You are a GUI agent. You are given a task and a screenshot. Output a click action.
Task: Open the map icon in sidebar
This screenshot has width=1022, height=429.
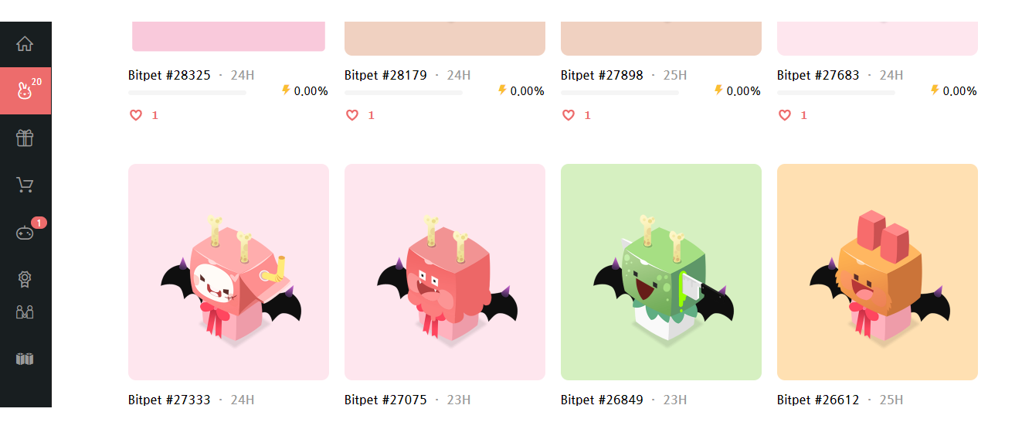click(25, 359)
